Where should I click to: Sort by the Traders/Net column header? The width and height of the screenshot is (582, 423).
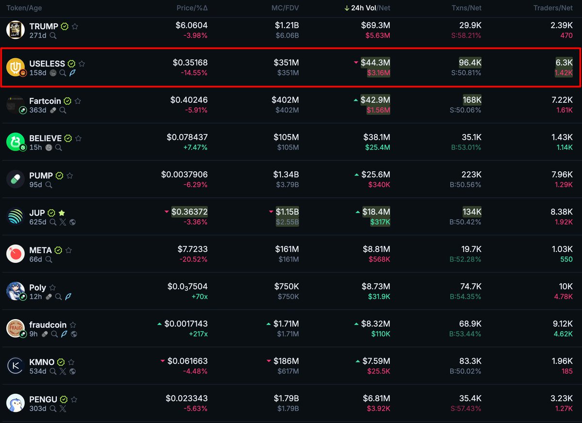(553, 8)
